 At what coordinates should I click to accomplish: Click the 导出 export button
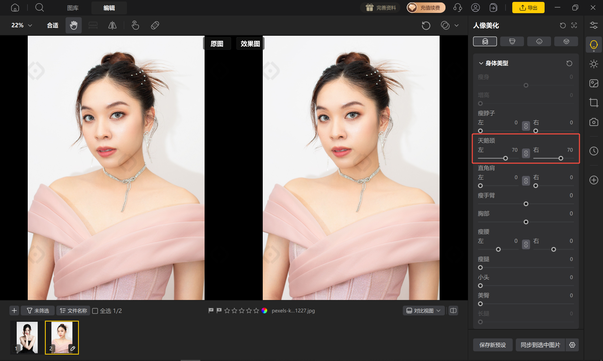point(528,8)
